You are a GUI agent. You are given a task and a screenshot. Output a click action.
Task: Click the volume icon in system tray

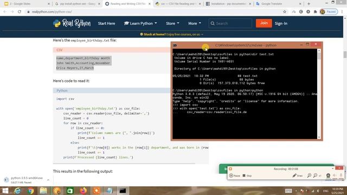pos(318,191)
